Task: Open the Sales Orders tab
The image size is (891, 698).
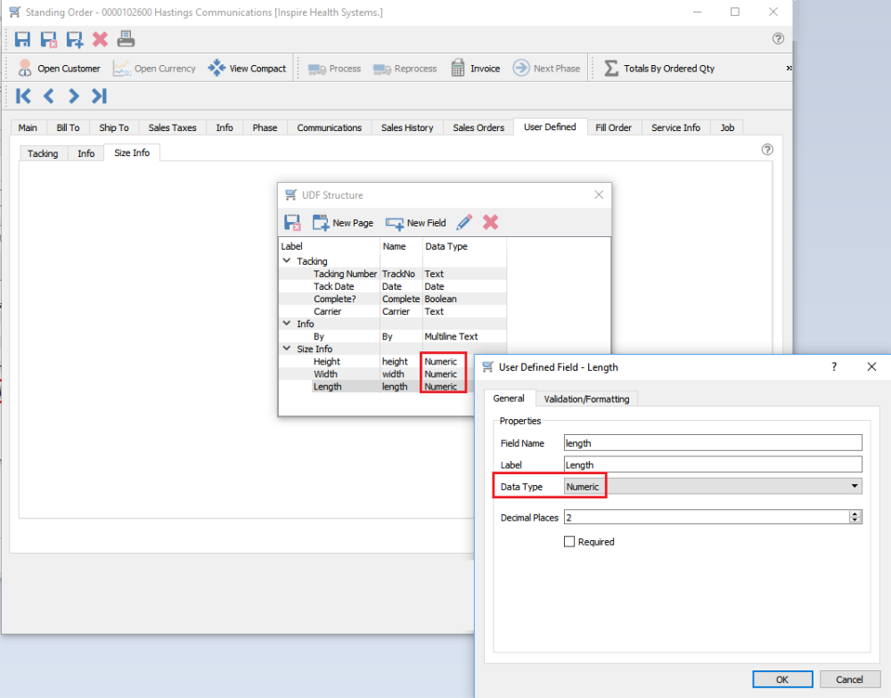Action: (478, 127)
